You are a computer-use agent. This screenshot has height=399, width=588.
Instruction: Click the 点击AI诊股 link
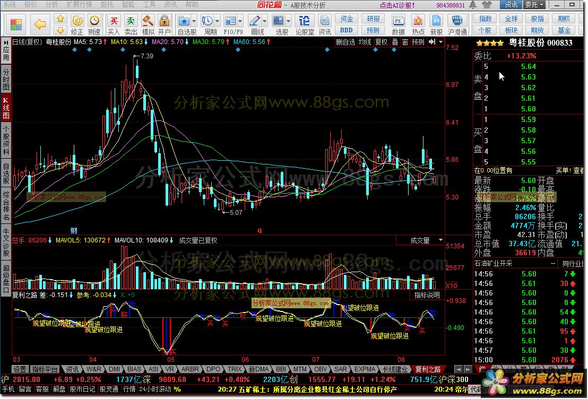(x=397, y=5)
